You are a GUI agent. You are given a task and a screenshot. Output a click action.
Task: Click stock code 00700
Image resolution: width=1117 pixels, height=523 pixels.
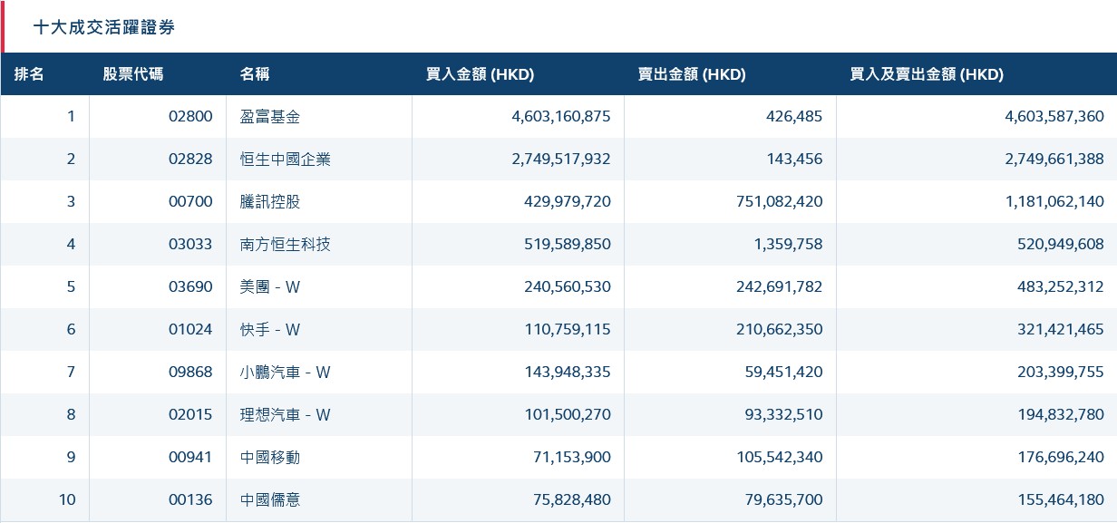[x=193, y=201]
